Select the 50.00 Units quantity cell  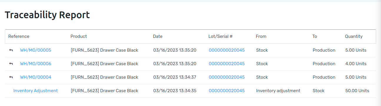click(357, 91)
